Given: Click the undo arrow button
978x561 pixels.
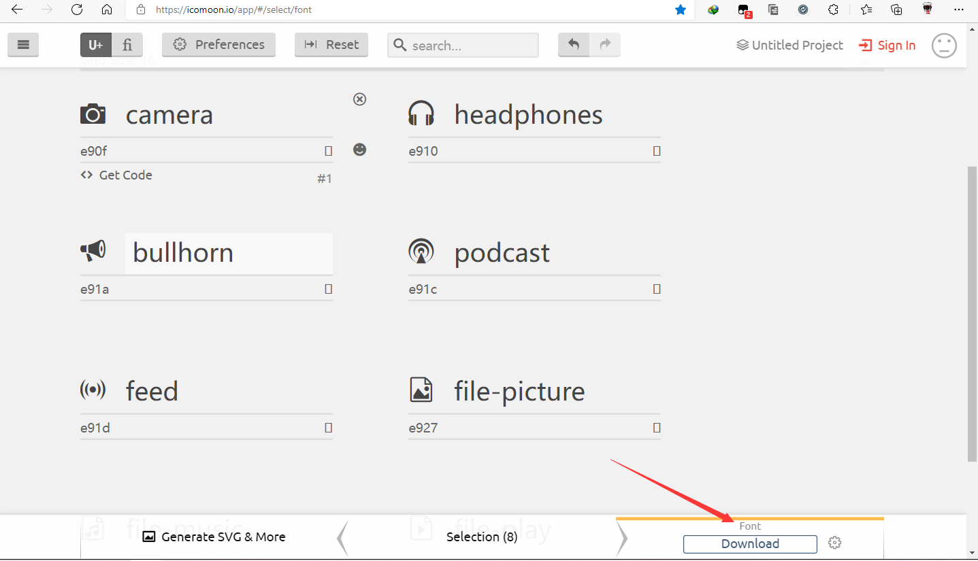Looking at the screenshot, I should [x=574, y=45].
